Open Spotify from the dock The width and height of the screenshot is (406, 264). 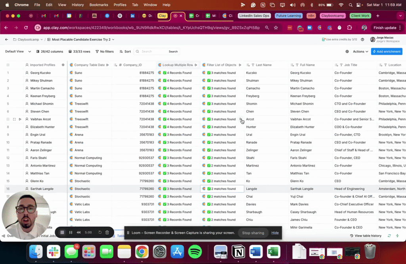click(195, 251)
